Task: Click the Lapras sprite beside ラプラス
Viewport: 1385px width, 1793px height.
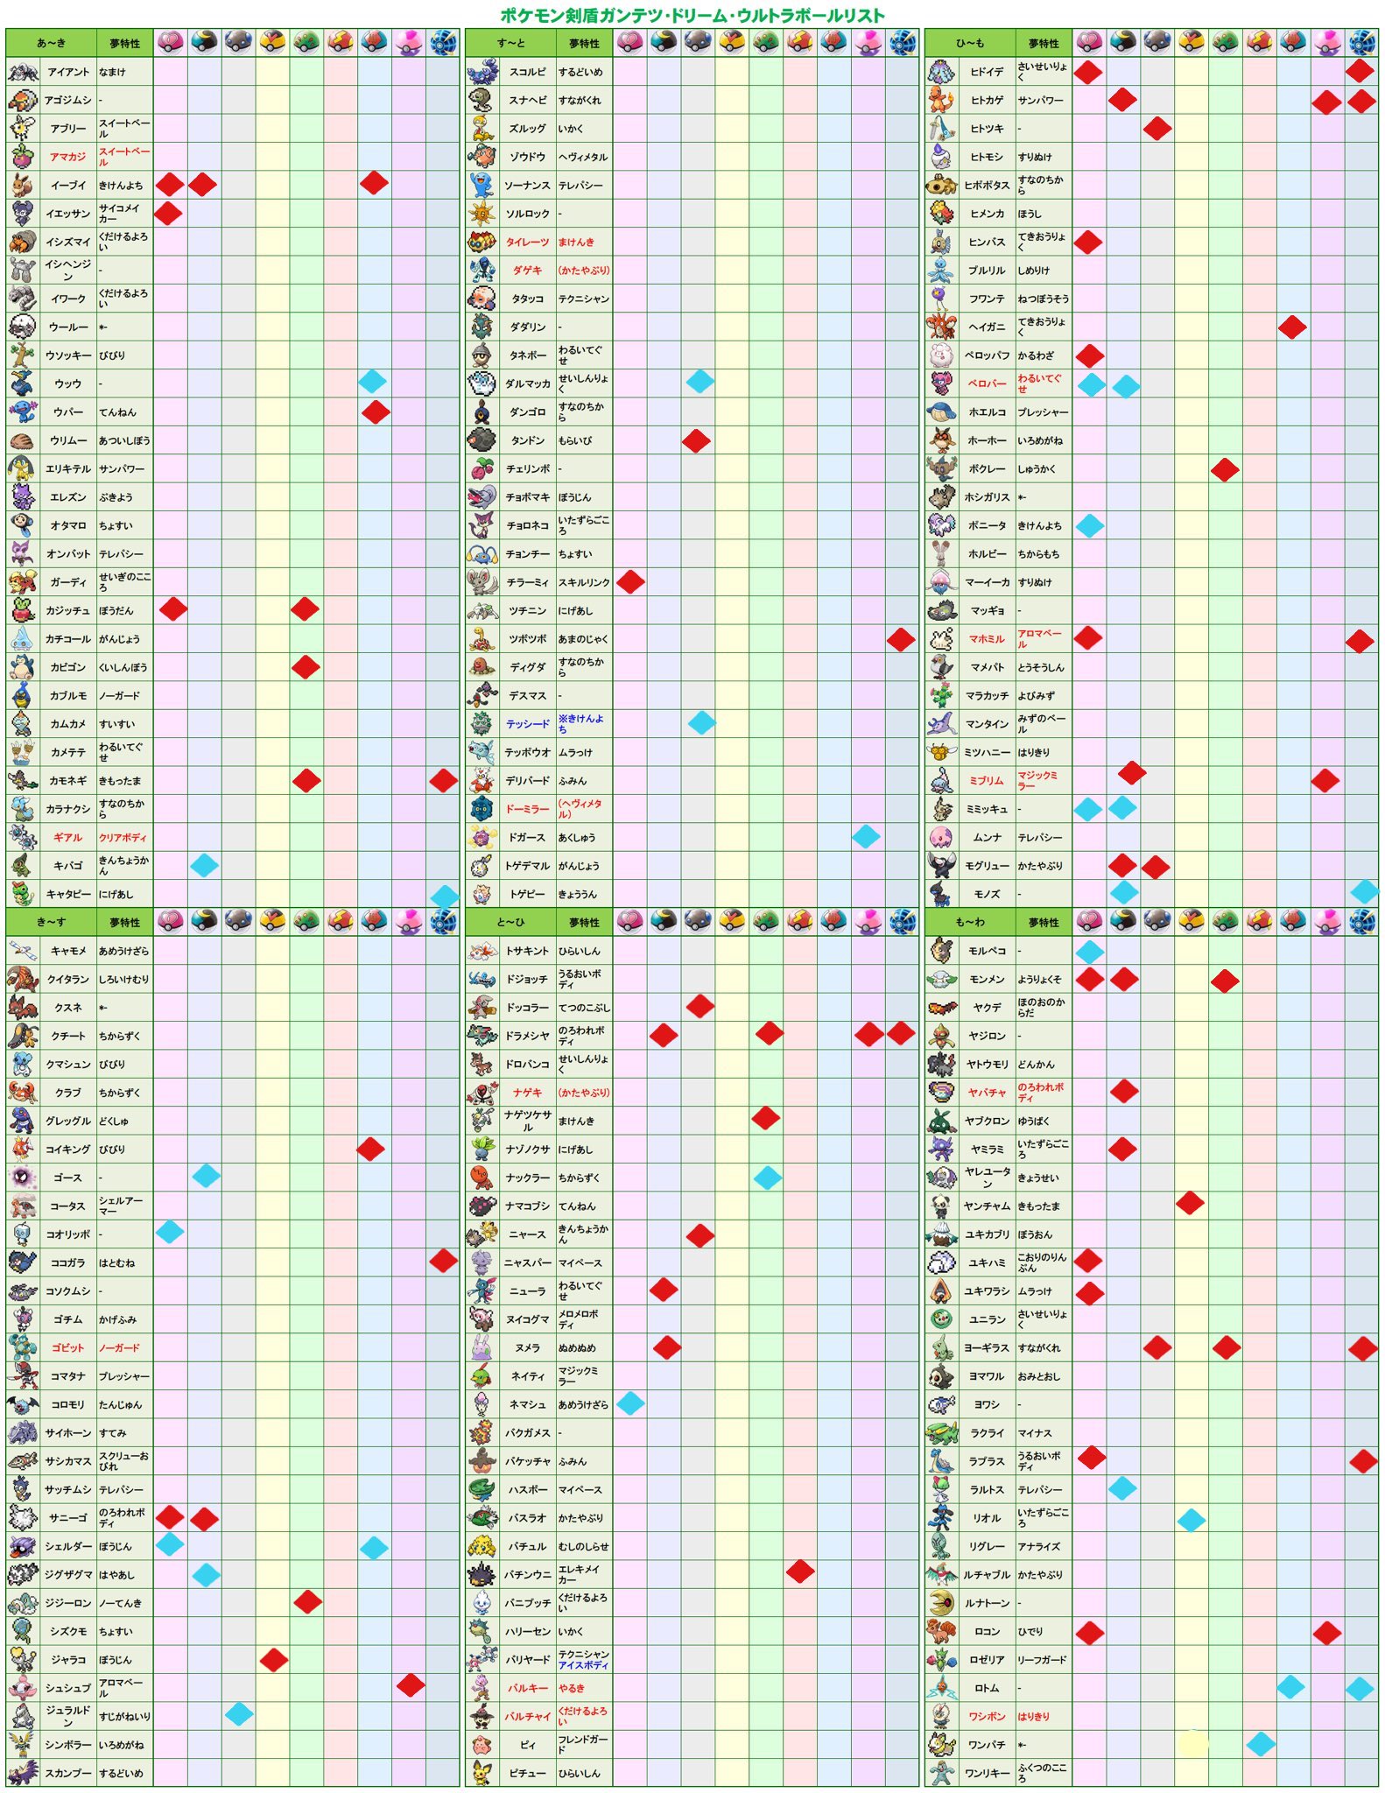Action: (x=941, y=1461)
